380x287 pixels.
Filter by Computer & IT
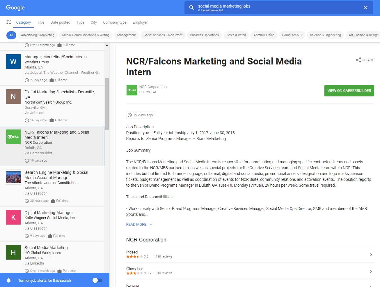(292, 35)
